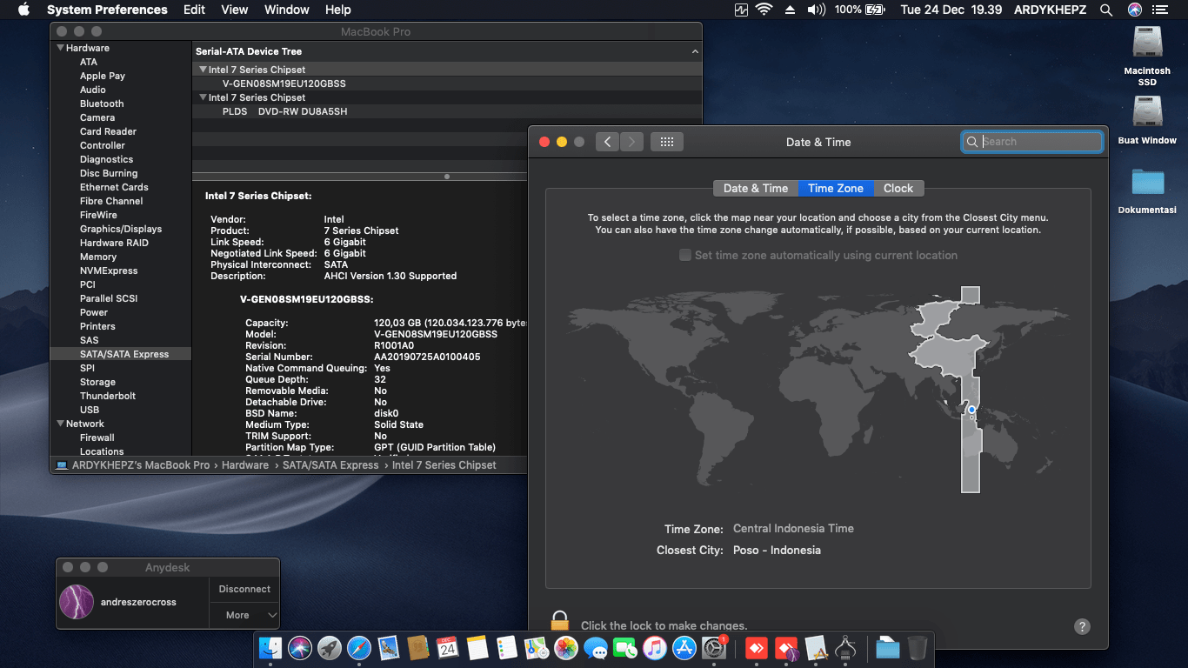Collapse the Hardware category in sidebar

(x=61, y=48)
